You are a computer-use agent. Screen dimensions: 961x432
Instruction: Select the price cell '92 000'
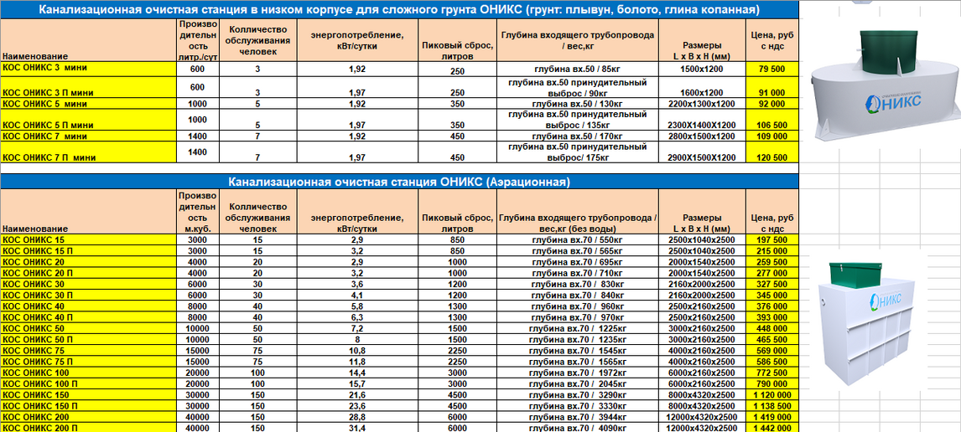point(772,104)
